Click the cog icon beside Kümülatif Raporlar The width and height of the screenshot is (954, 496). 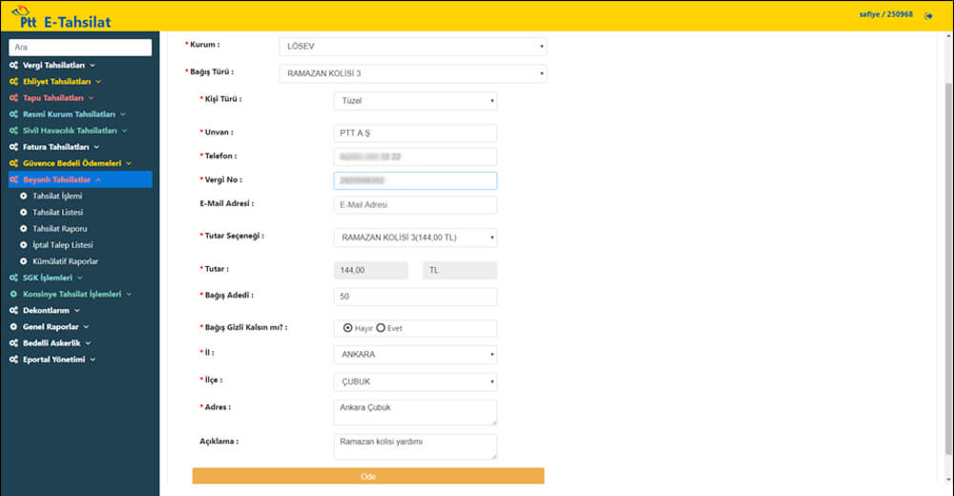24,261
